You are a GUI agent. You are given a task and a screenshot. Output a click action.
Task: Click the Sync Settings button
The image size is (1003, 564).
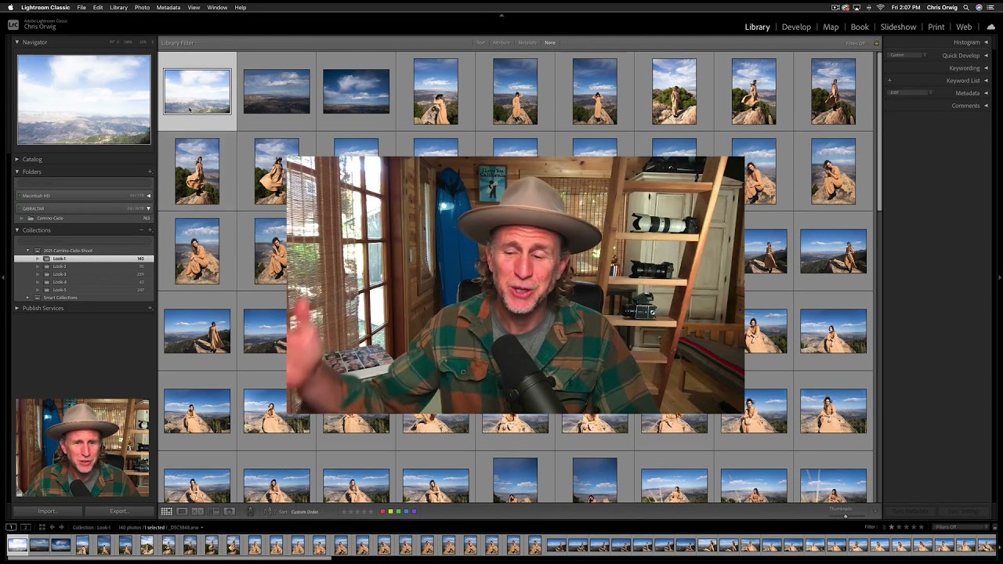click(x=964, y=512)
